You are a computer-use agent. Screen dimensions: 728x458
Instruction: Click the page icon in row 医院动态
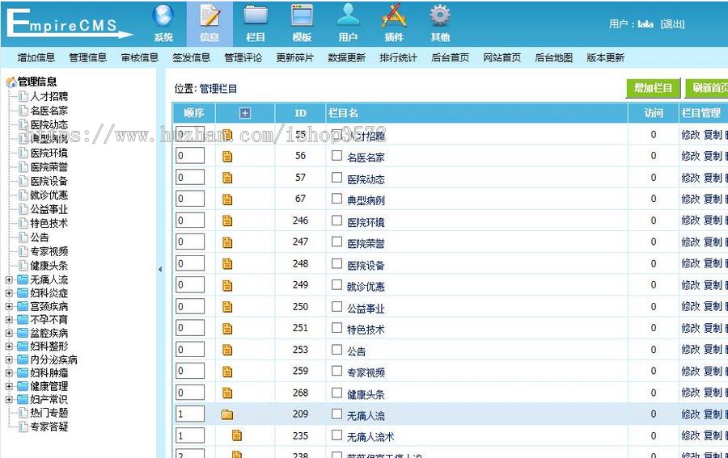click(227, 178)
